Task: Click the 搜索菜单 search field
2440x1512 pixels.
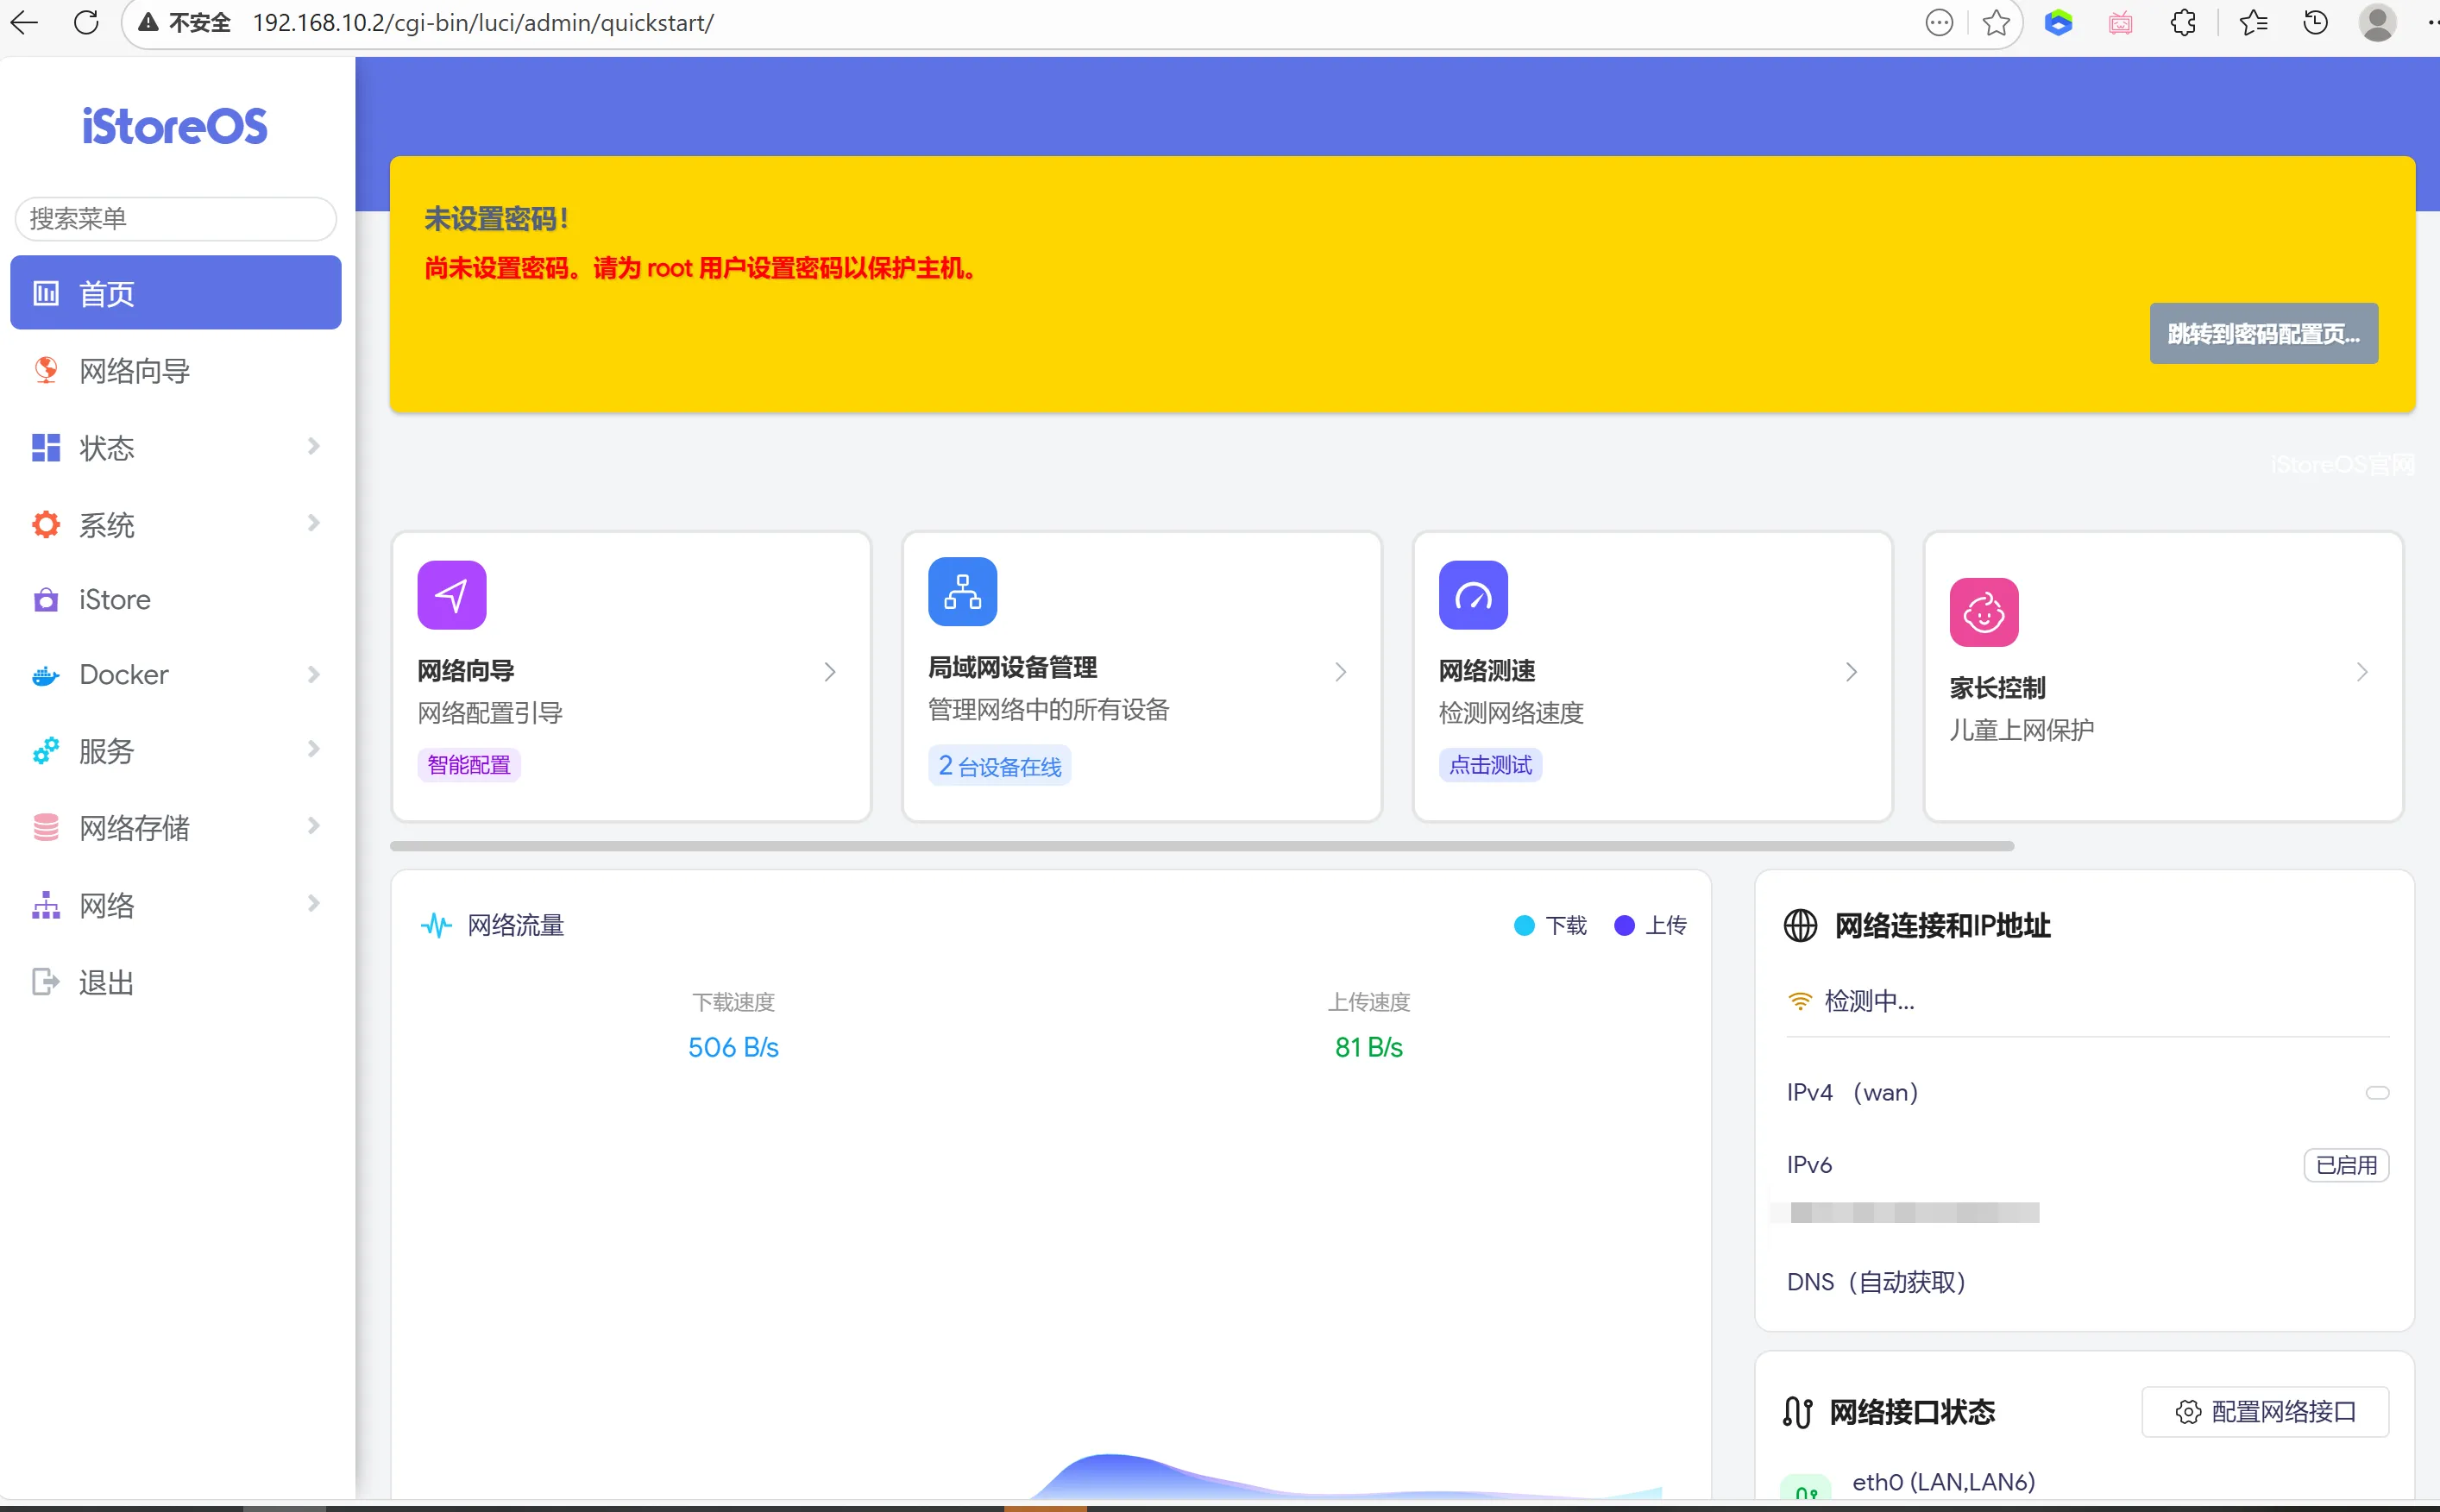Action: pyautogui.click(x=176, y=218)
